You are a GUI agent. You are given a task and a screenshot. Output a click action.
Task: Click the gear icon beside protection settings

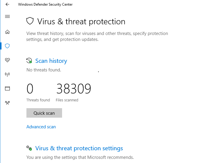point(29,148)
